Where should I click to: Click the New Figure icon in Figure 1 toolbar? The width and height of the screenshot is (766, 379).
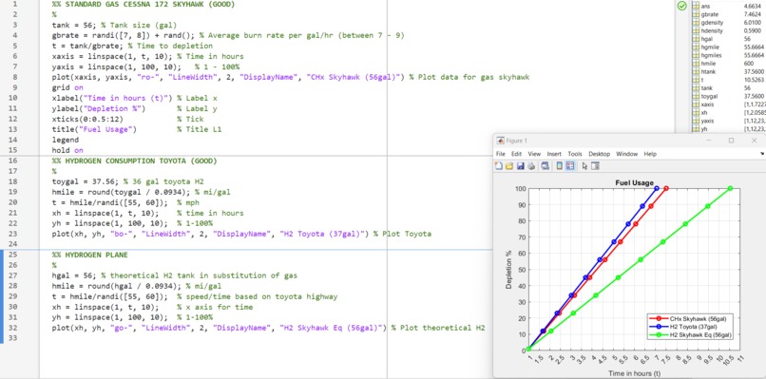pos(499,166)
